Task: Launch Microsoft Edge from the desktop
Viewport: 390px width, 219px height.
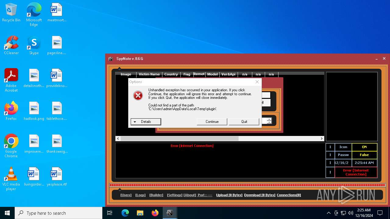Action: [34, 15]
